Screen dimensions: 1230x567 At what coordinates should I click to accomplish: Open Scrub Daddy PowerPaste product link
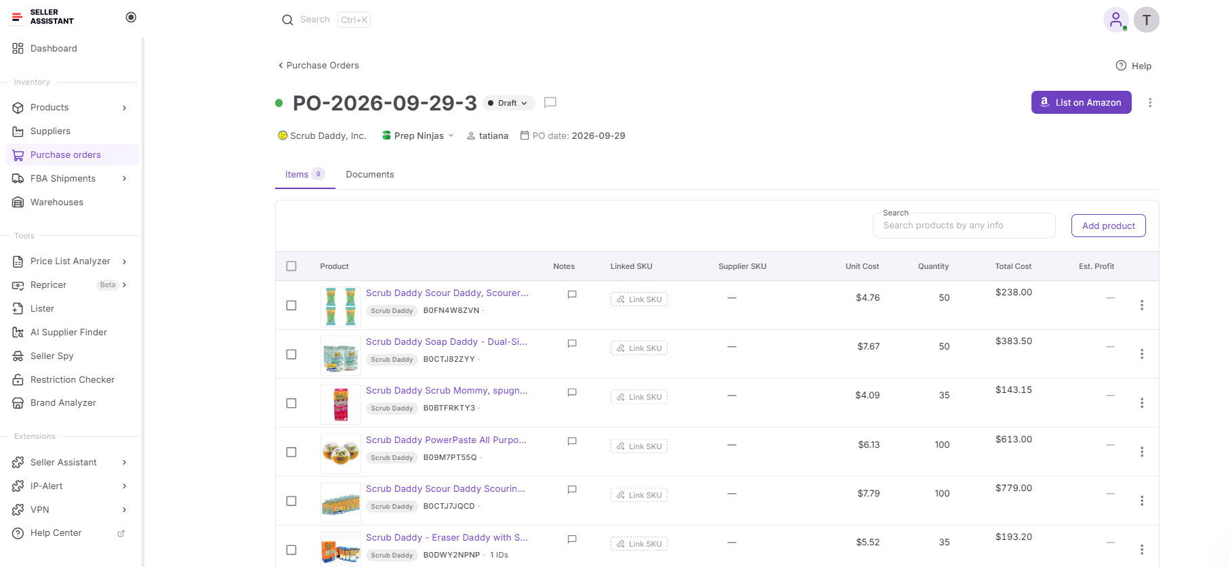(446, 440)
